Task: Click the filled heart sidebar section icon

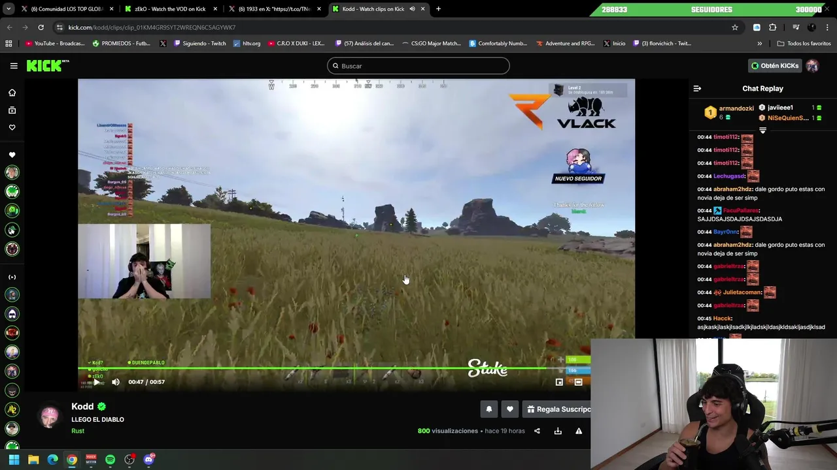Action: (12, 155)
